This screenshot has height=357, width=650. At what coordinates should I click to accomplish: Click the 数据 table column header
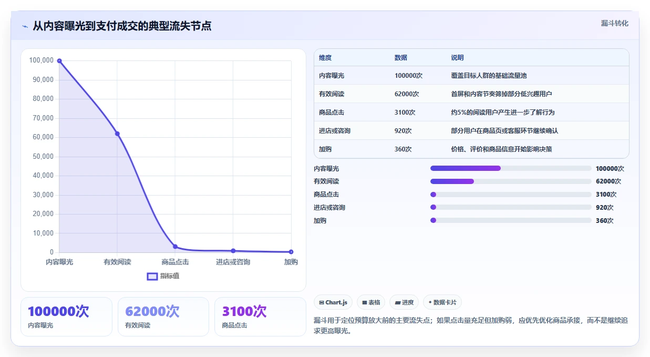pos(401,58)
